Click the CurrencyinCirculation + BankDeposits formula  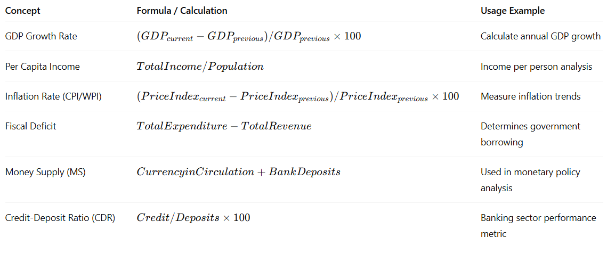pyautogui.click(x=238, y=172)
